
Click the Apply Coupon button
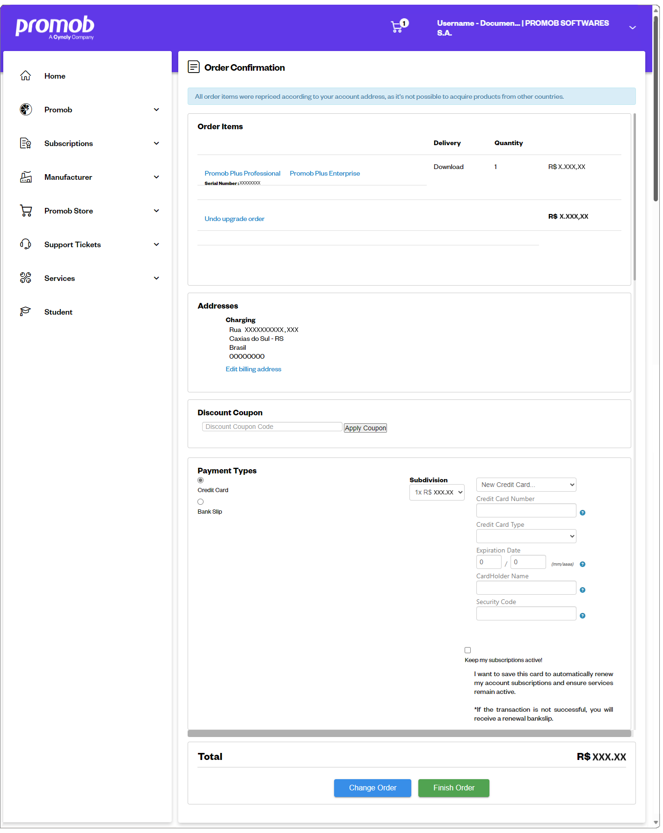[365, 428]
